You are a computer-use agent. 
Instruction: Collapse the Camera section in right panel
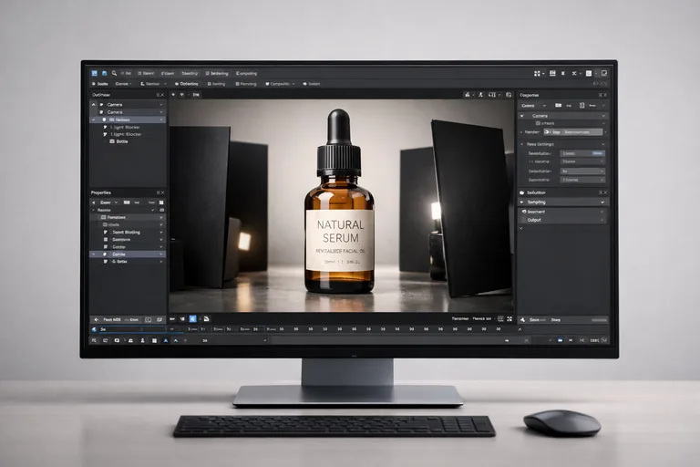click(x=522, y=116)
